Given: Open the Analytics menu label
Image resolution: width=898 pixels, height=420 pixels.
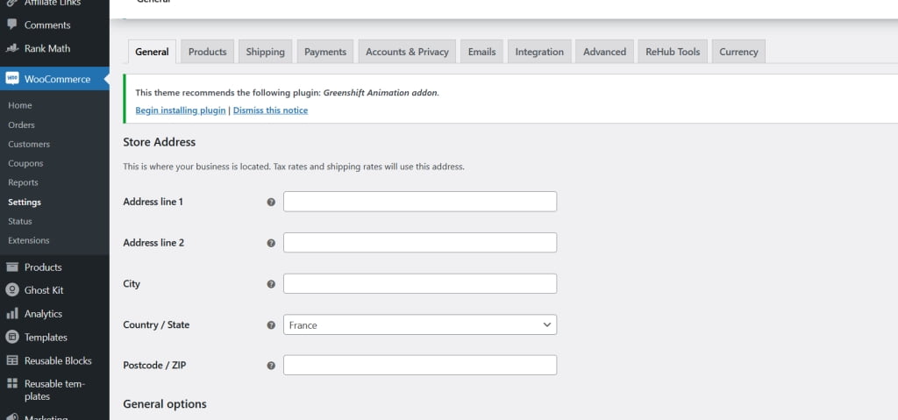Looking at the screenshot, I should 43,314.
